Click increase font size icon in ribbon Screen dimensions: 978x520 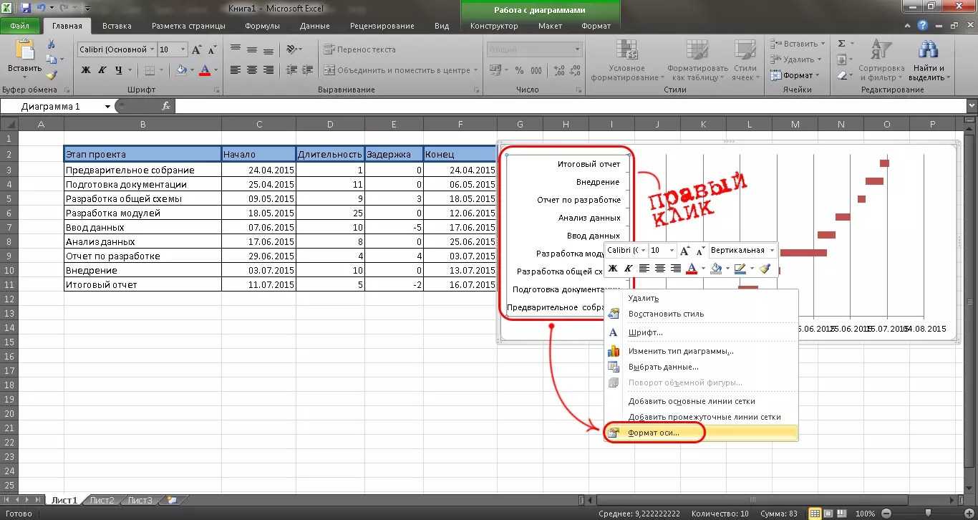197,49
